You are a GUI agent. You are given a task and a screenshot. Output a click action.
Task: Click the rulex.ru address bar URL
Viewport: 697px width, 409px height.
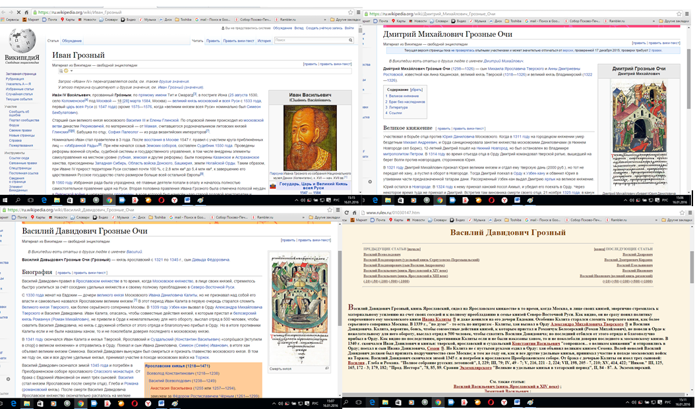393,213
